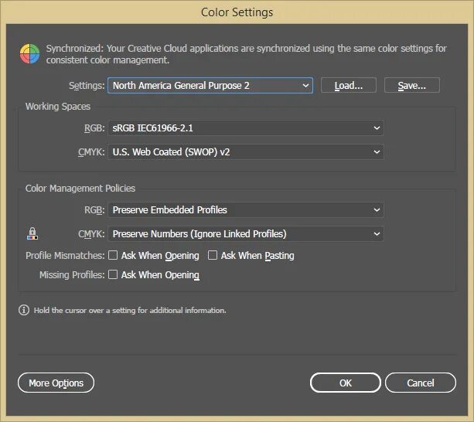Click the Save... button
The image size is (474, 422).
tap(411, 86)
